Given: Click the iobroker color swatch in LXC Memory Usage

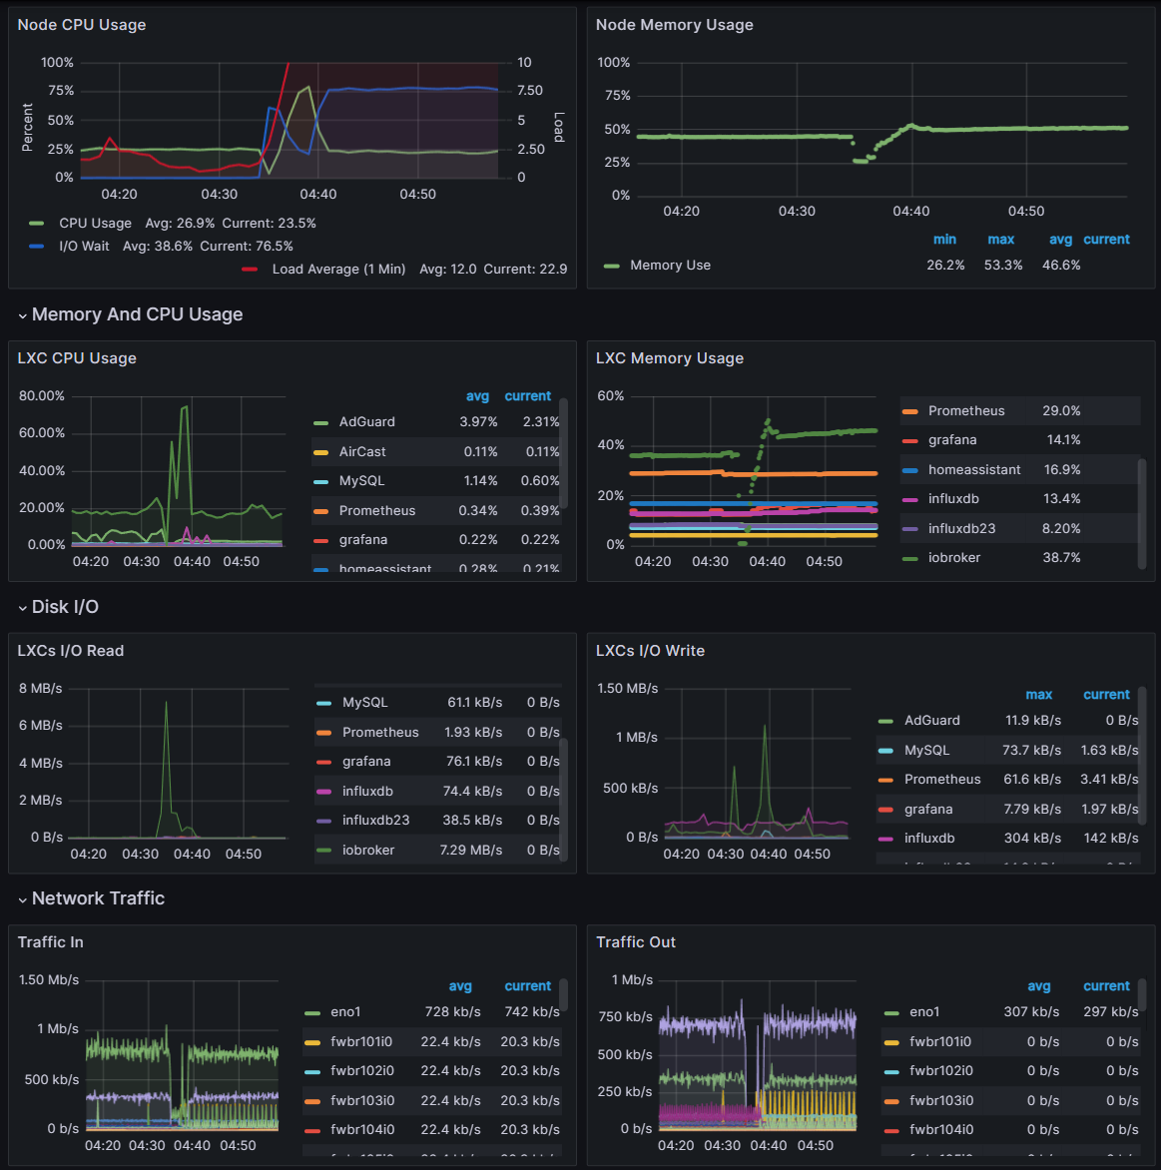Looking at the screenshot, I should (x=910, y=558).
